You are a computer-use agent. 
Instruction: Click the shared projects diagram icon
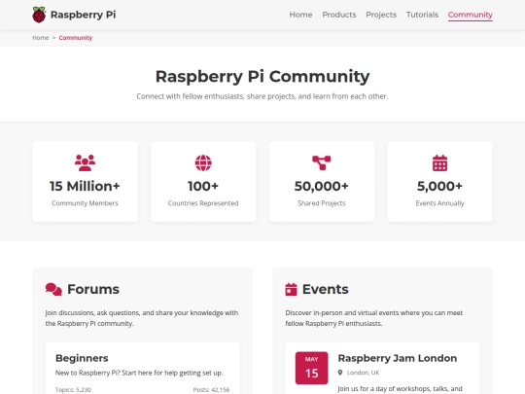pyautogui.click(x=322, y=162)
